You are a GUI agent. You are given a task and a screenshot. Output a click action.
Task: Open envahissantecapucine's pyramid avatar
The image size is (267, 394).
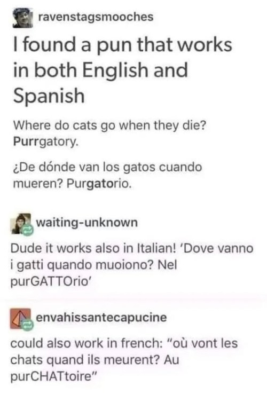click(x=20, y=319)
